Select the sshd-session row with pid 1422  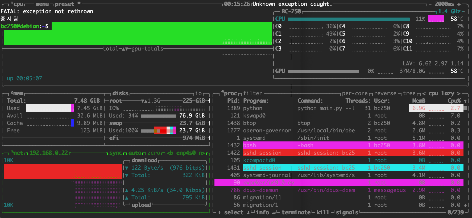(x=339, y=153)
